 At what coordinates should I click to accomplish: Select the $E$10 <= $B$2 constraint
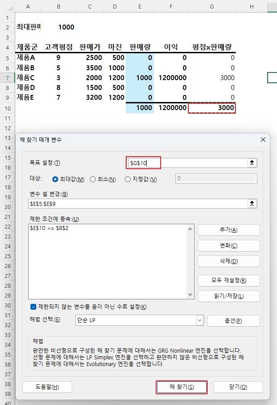click(x=49, y=228)
